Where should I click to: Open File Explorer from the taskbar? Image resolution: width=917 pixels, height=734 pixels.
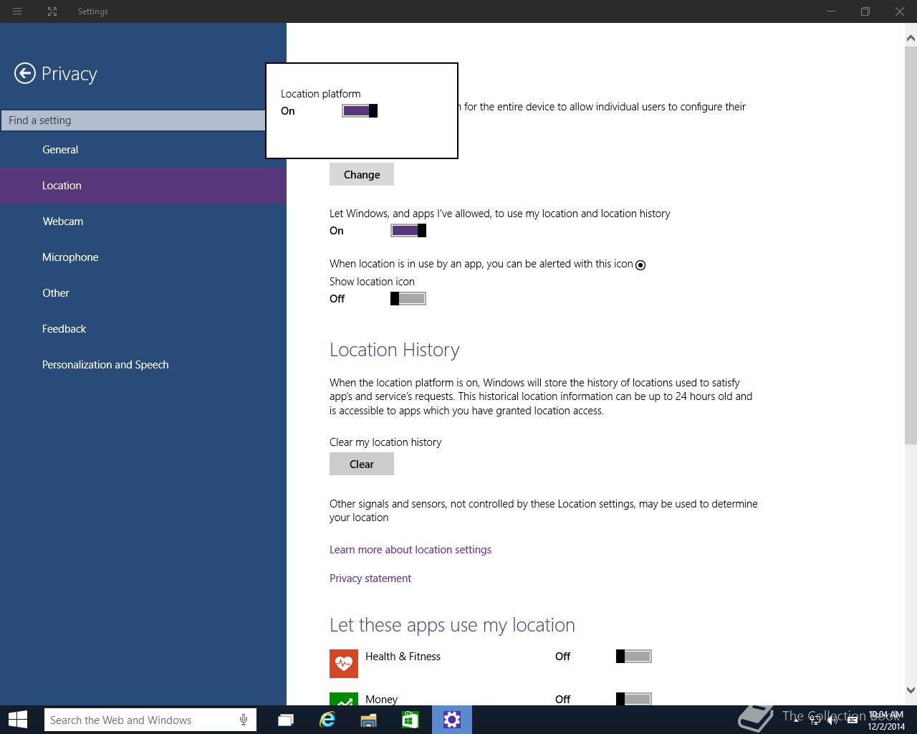coord(368,720)
